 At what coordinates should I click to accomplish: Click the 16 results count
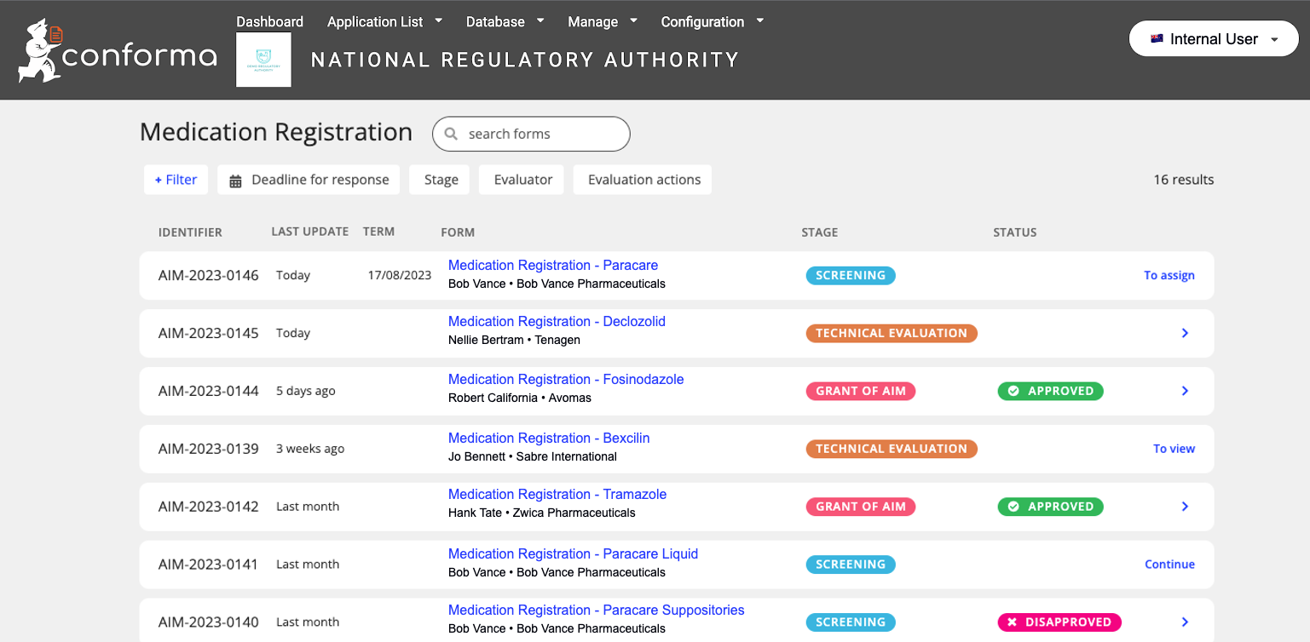pos(1184,180)
